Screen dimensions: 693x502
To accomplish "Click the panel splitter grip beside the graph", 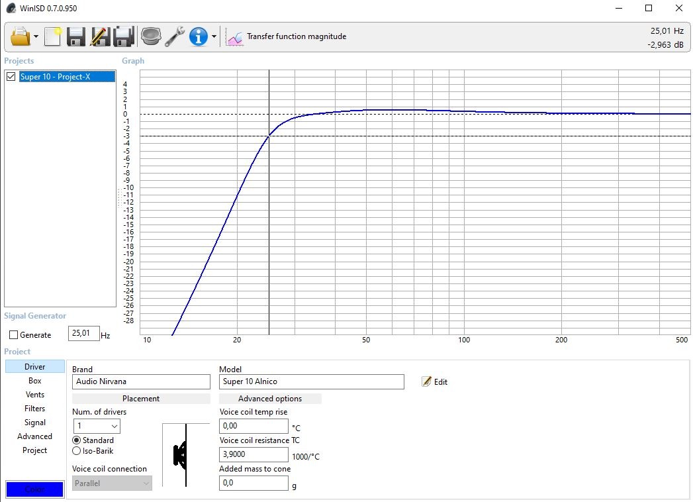I will (x=119, y=198).
